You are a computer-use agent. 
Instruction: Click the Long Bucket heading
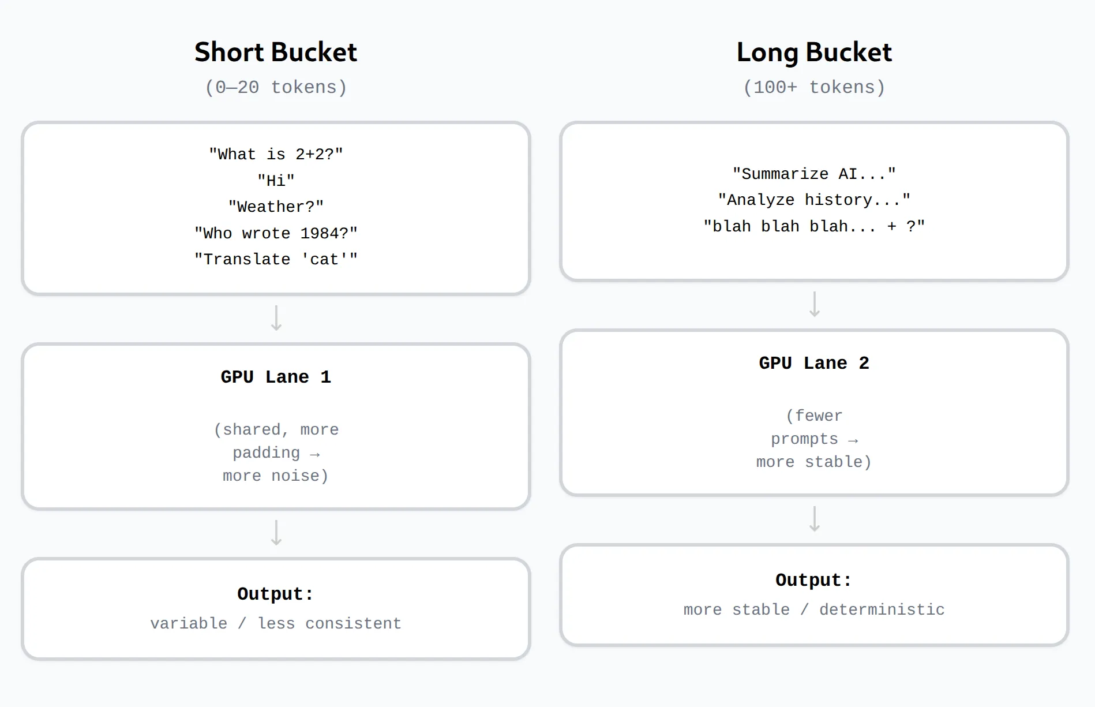click(x=813, y=52)
